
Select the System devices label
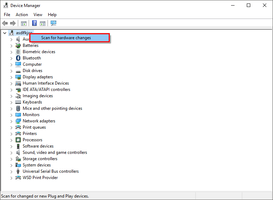coord(37,165)
